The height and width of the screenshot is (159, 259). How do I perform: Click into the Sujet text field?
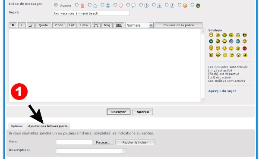(91, 13)
